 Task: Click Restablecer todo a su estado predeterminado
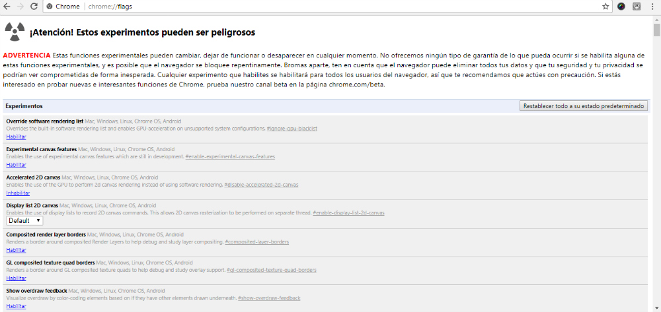coord(584,106)
